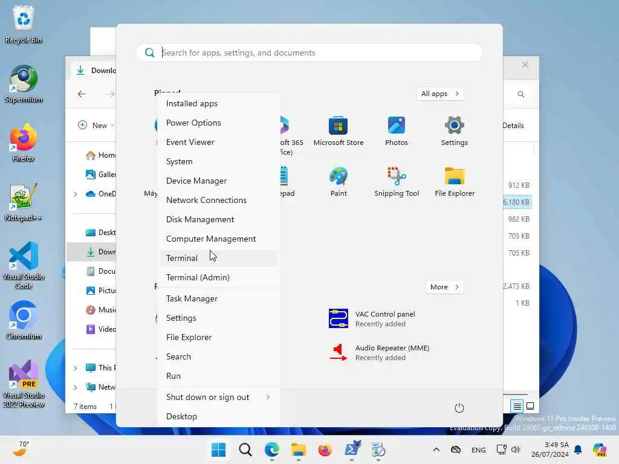Expand Network node in Explorer sidebar
This screenshot has height=464, width=619.
tap(76, 387)
